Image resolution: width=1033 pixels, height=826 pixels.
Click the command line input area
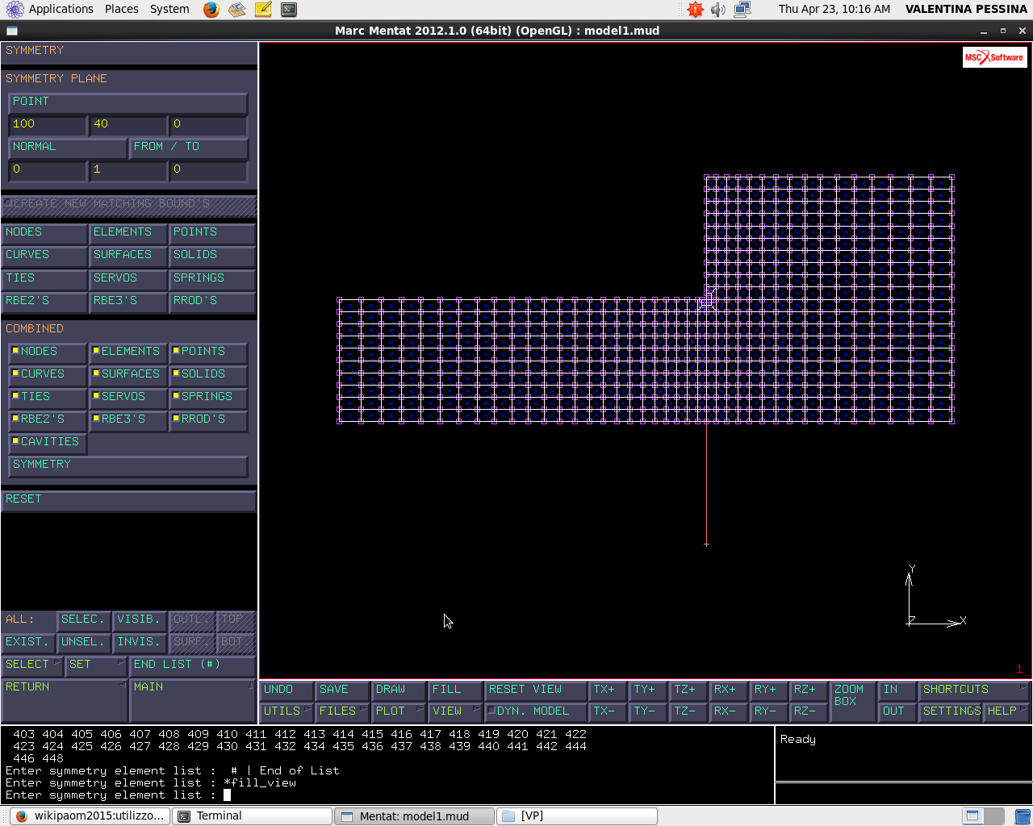pos(387,795)
